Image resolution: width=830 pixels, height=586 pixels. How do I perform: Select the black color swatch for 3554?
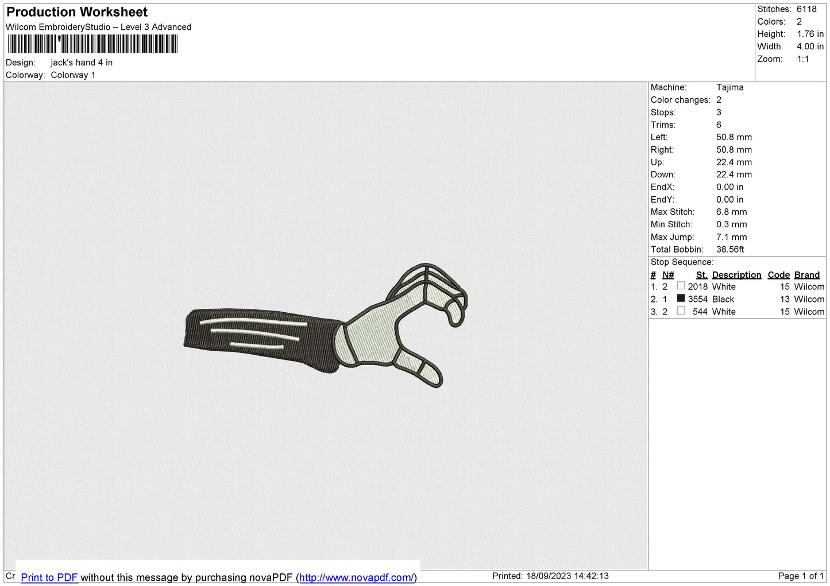pos(681,298)
